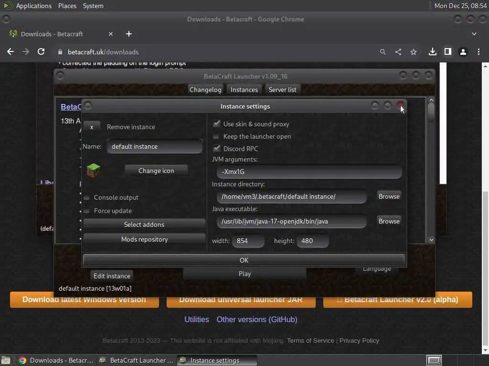Image resolution: width=489 pixels, height=366 pixels.
Task: Share this page via the share icon
Action: pyautogui.click(x=398, y=52)
